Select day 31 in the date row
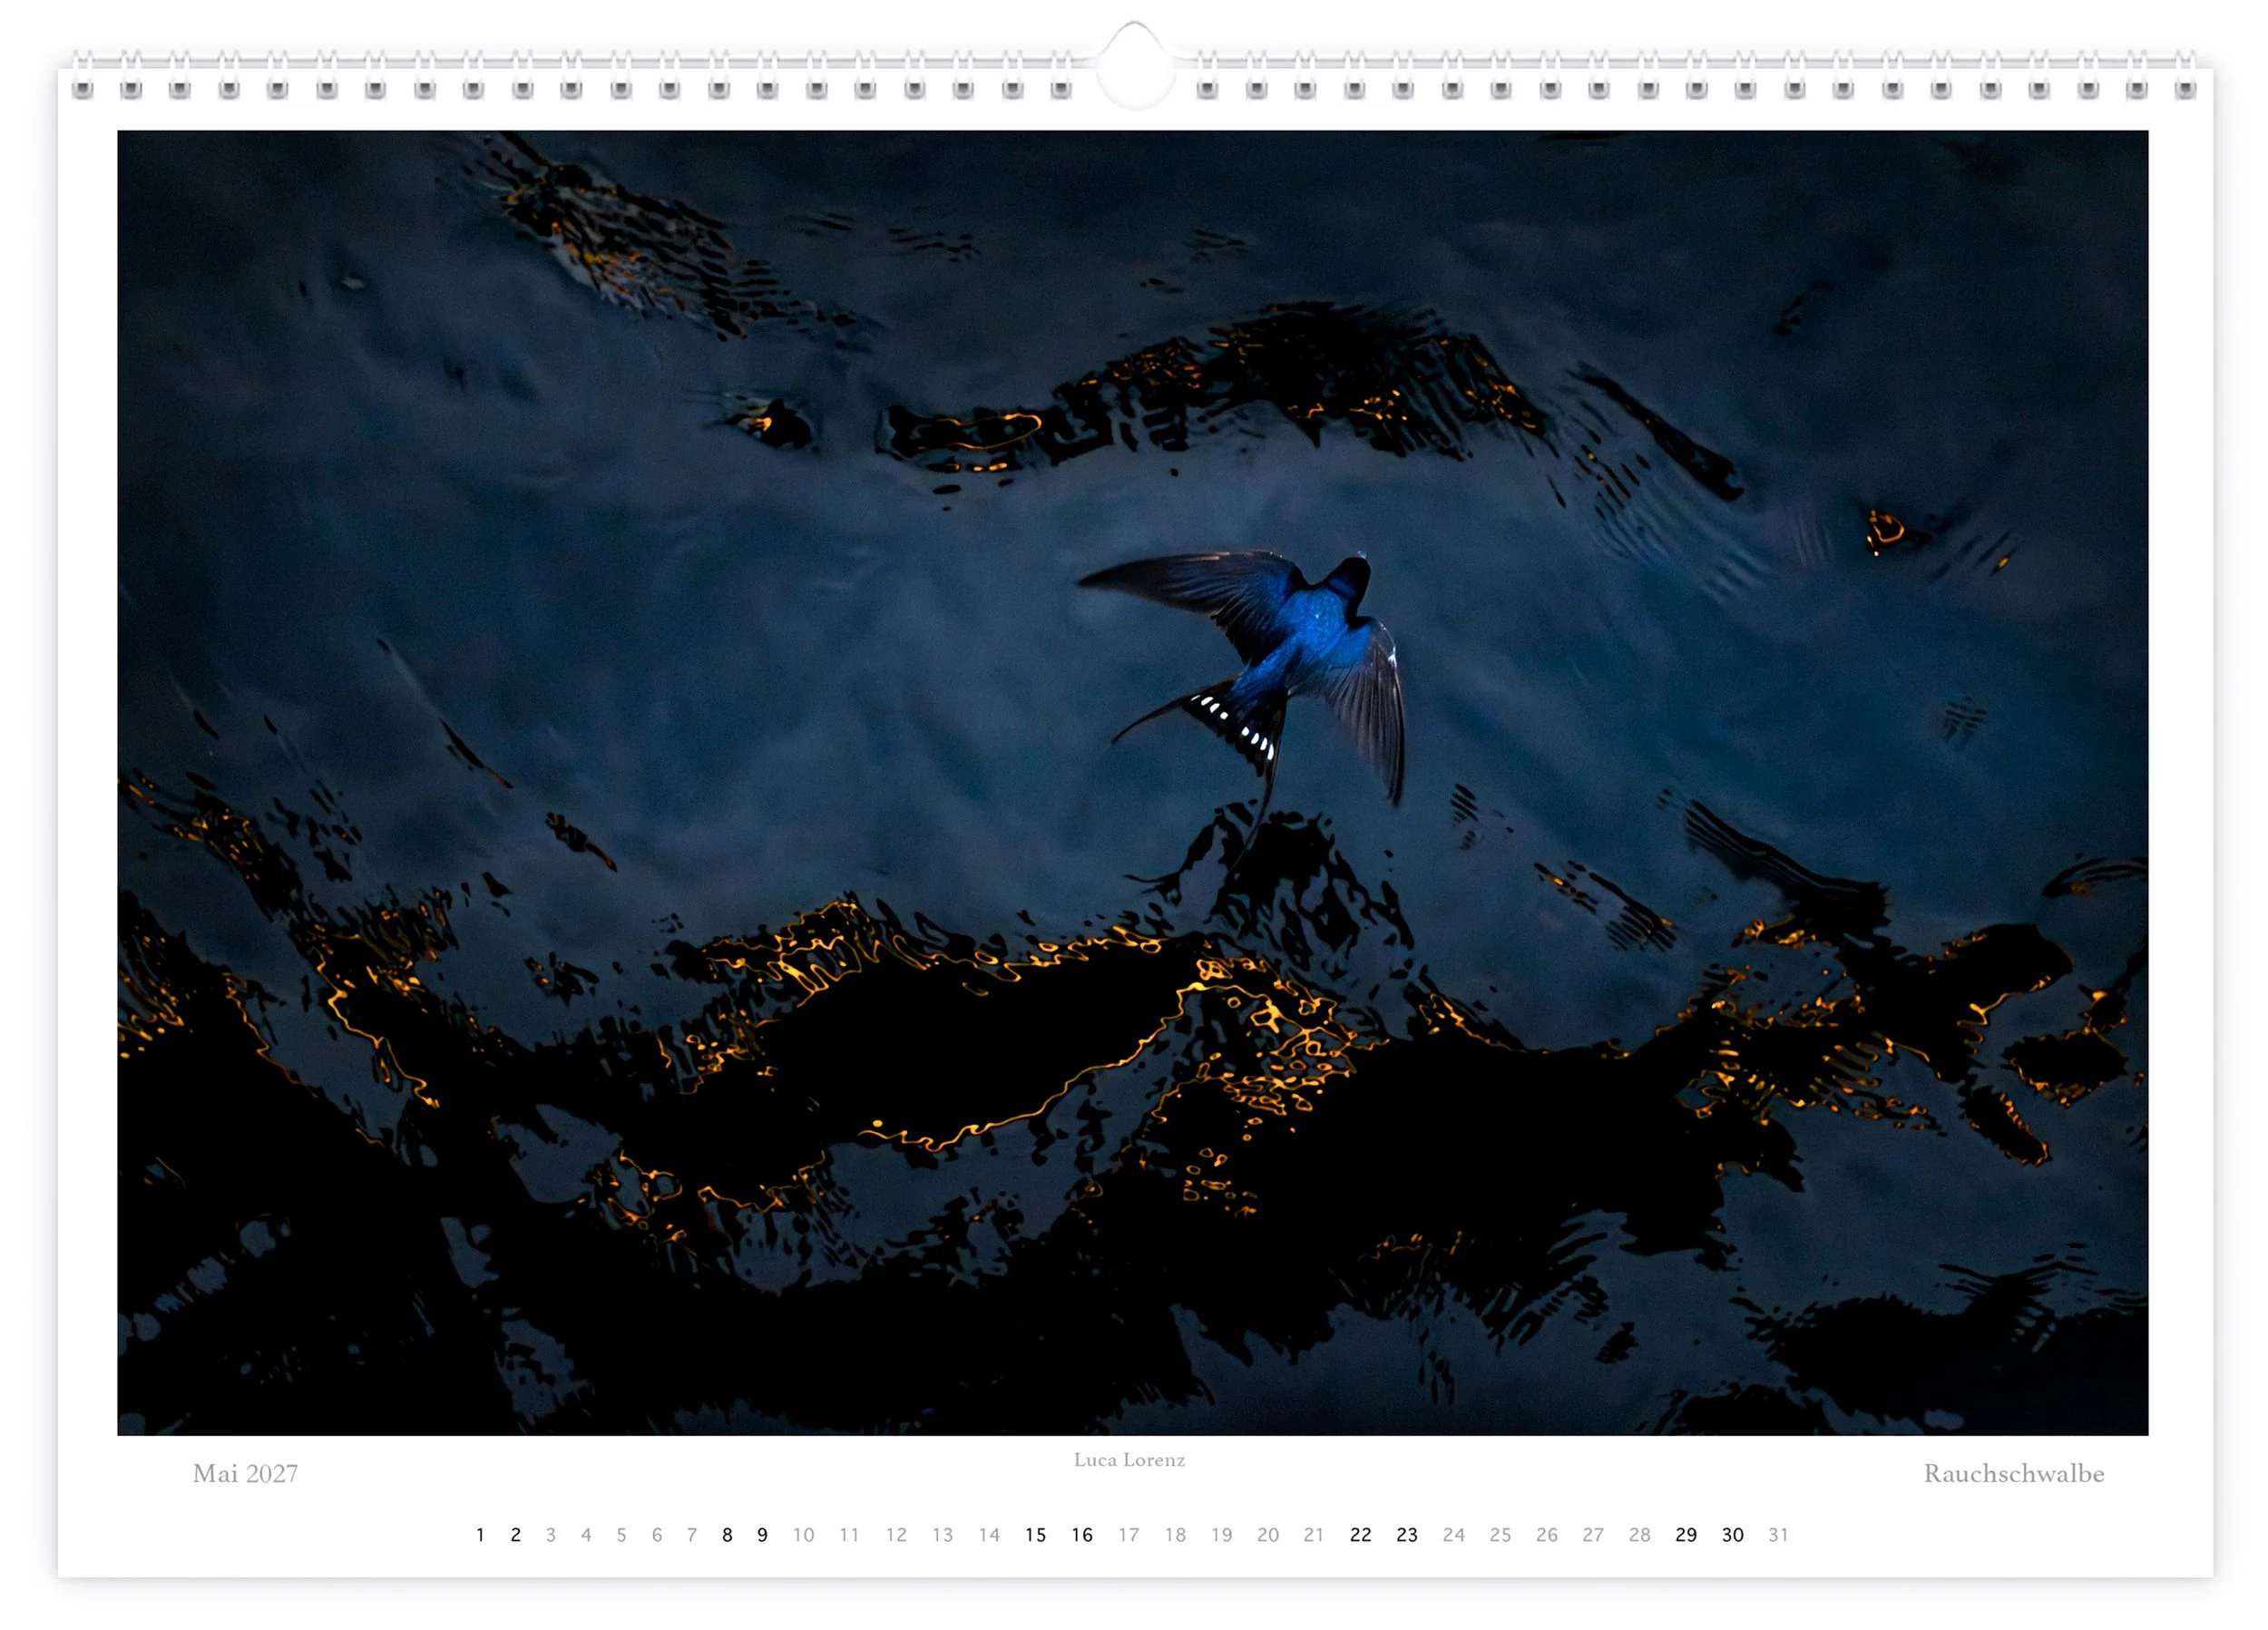 pos(1778,1534)
